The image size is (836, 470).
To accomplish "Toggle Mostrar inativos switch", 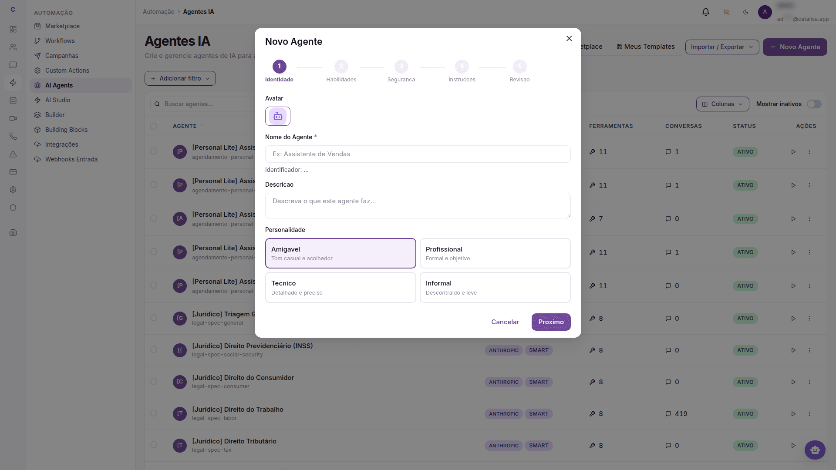I will pyautogui.click(x=814, y=104).
